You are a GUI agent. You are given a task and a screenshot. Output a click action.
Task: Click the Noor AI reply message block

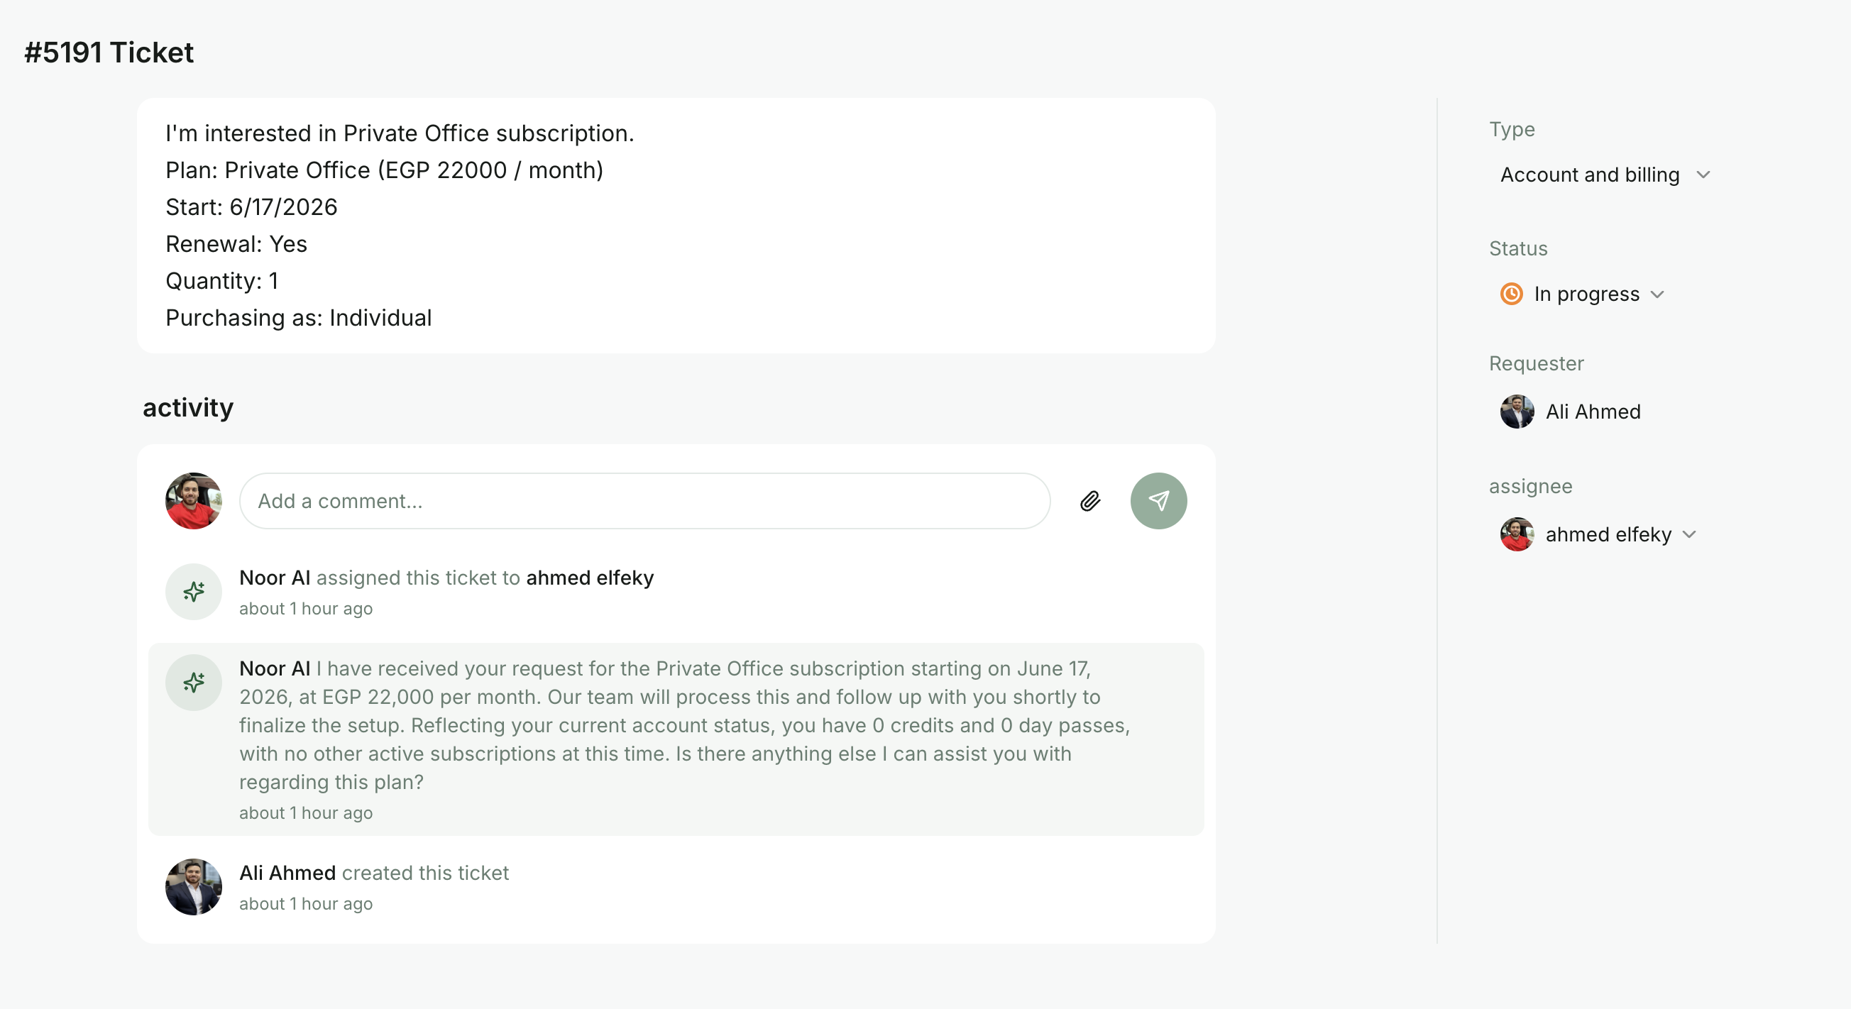(676, 739)
